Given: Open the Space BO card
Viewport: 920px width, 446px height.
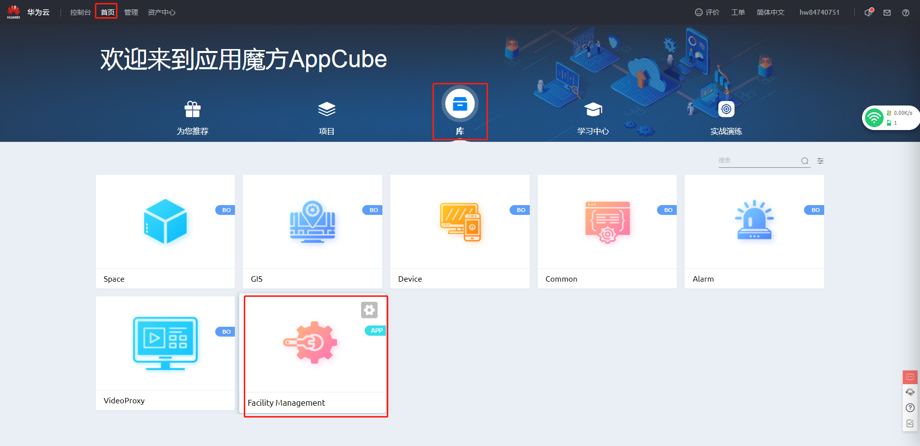Looking at the screenshot, I should pos(166,232).
